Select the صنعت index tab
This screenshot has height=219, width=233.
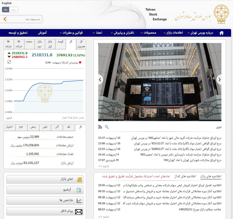pos(29,44)
